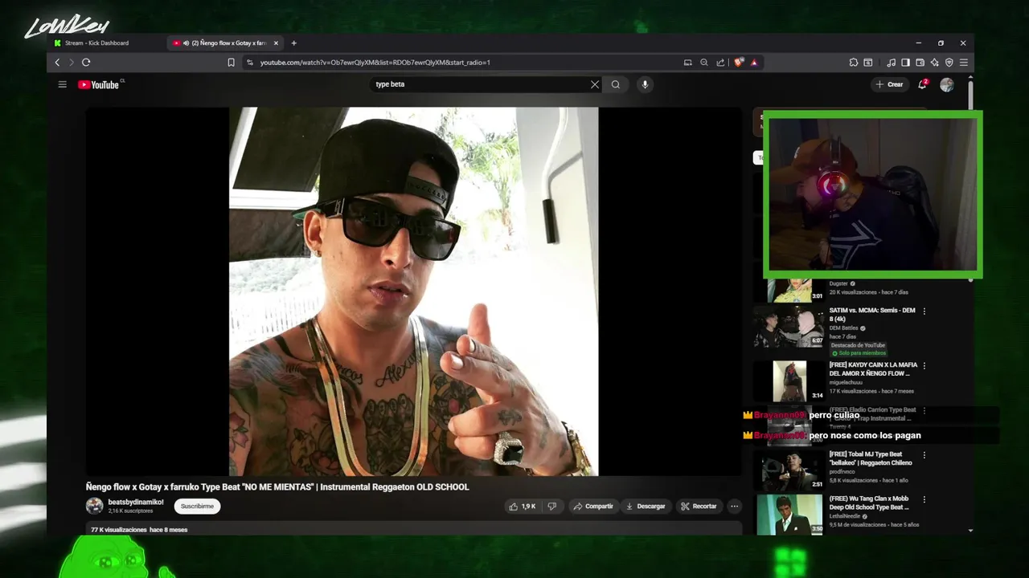Open the DEM Battles channel name

point(845,328)
